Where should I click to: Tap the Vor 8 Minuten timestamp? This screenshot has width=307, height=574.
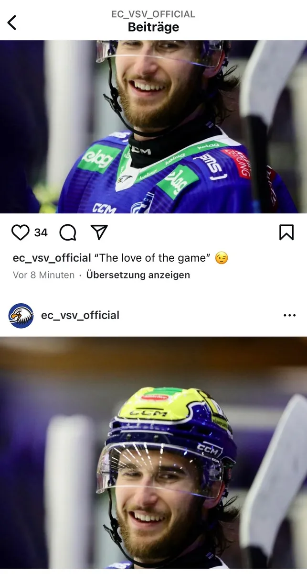[x=43, y=275]
